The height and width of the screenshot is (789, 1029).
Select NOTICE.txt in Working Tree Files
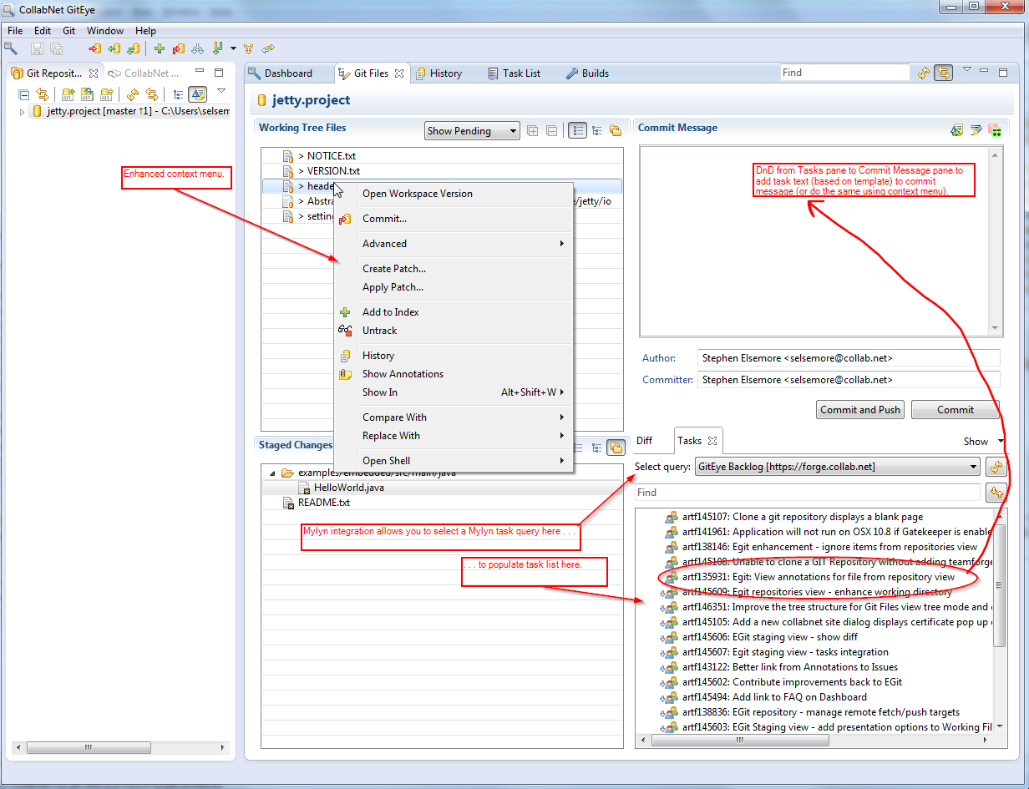(332, 156)
